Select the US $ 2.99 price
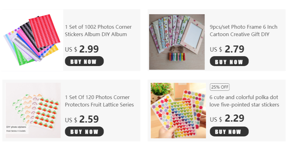Image resolution: width=288 pixels, height=150 pixels. [82, 49]
